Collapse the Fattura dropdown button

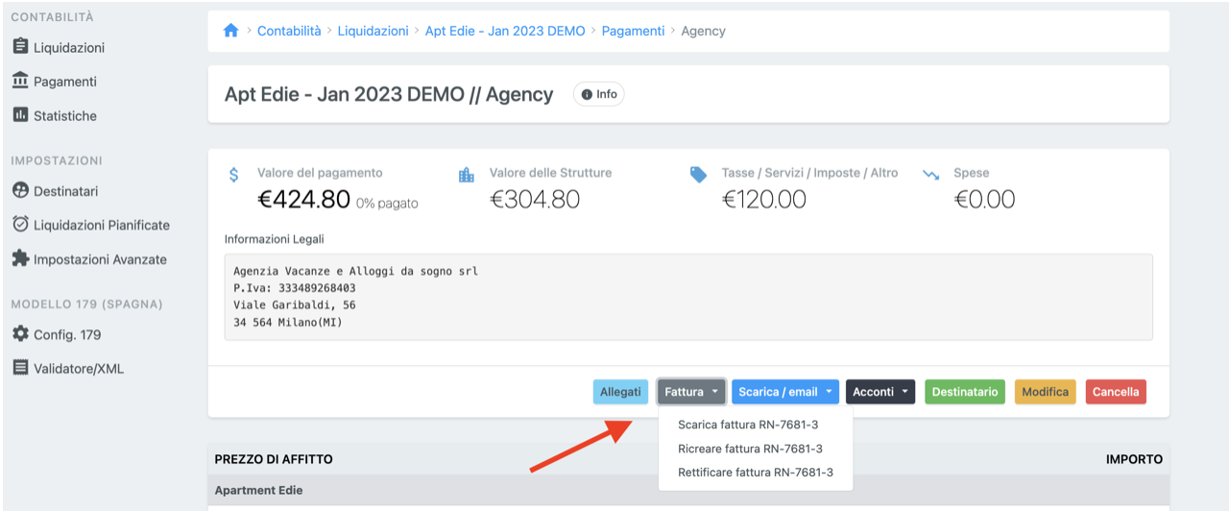(691, 392)
